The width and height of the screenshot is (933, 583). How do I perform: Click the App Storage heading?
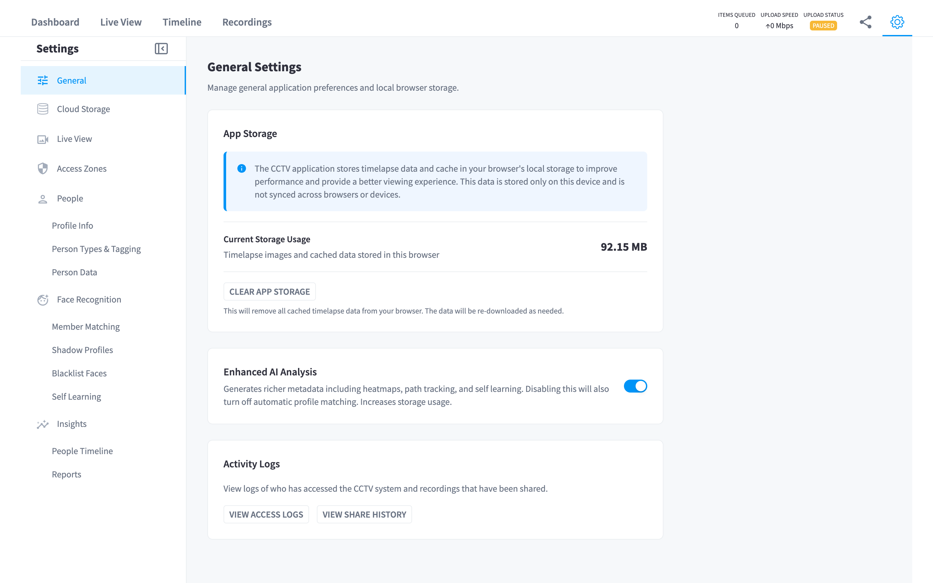pos(250,133)
